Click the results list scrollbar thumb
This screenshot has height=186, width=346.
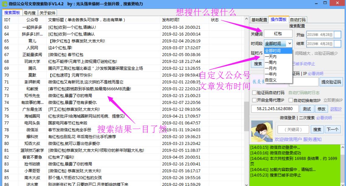(x=246, y=116)
